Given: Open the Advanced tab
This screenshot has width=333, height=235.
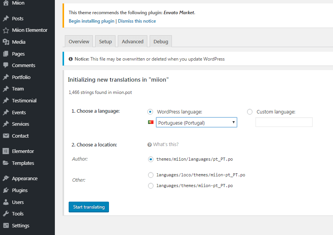Looking at the screenshot, I should click(x=132, y=41).
